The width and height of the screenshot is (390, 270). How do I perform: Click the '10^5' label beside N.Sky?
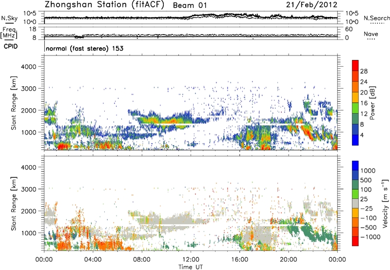tap(30, 14)
